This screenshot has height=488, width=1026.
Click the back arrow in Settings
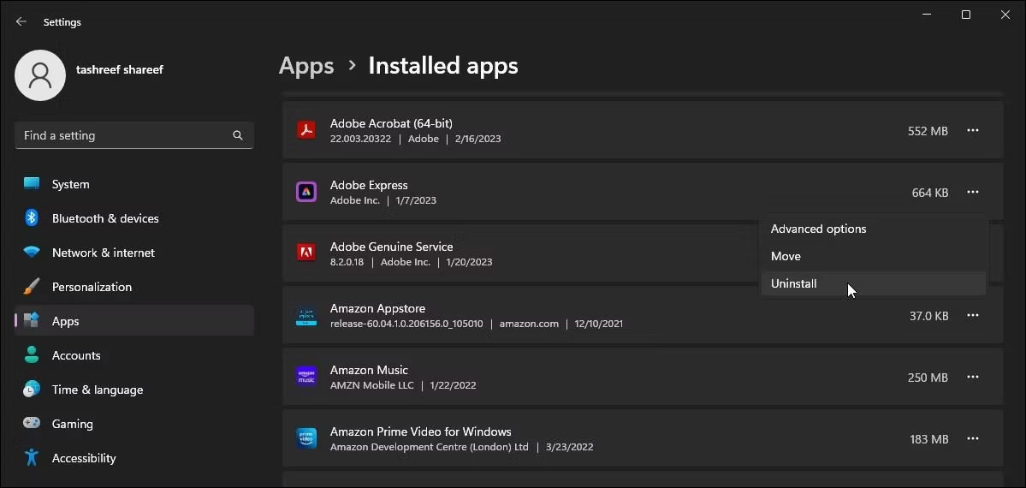[x=21, y=21]
